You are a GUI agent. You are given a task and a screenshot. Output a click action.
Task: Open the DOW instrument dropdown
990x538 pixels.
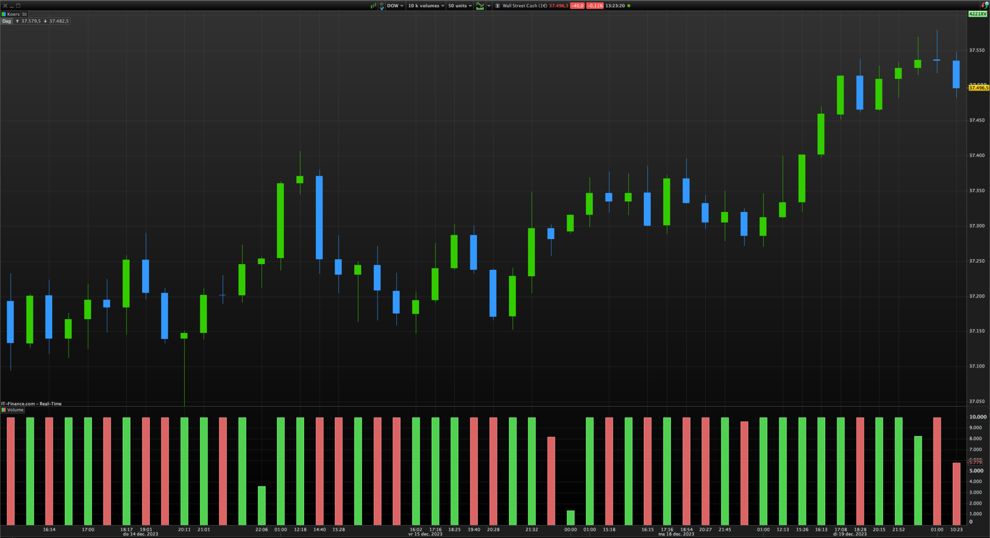[x=395, y=6]
